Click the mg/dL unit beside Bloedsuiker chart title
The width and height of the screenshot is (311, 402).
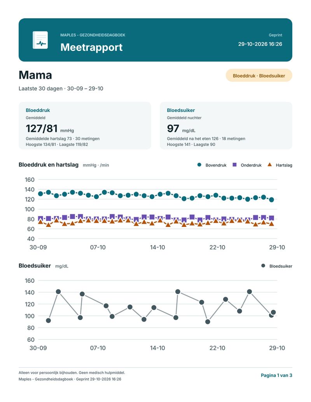click(61, 266)
